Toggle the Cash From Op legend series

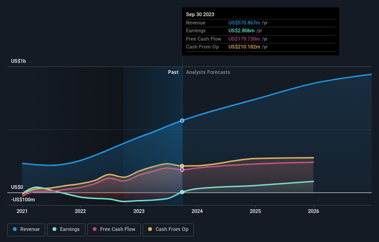click(x=168, y=230)
